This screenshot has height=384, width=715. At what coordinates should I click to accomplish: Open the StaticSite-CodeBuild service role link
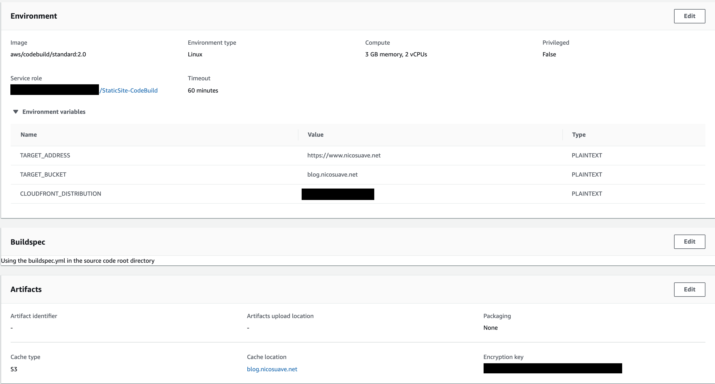(x=129, y=90)
